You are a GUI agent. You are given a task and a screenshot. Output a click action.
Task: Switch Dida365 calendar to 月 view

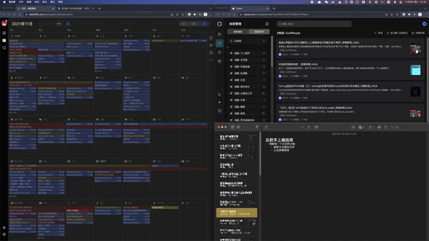pos(203,24)
